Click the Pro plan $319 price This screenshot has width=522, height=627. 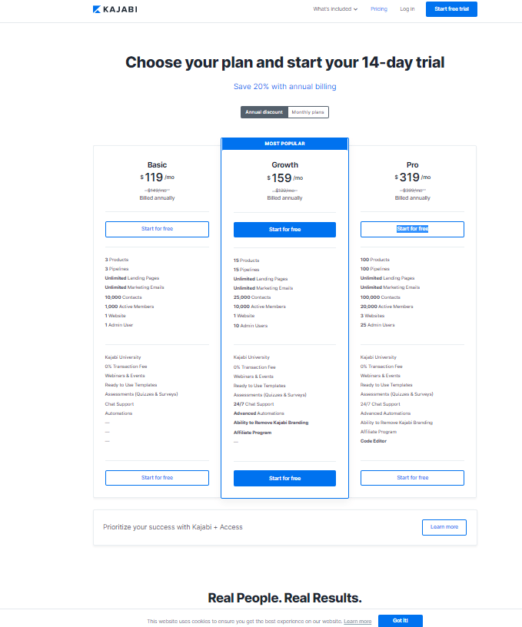click(x=410, y=178)
